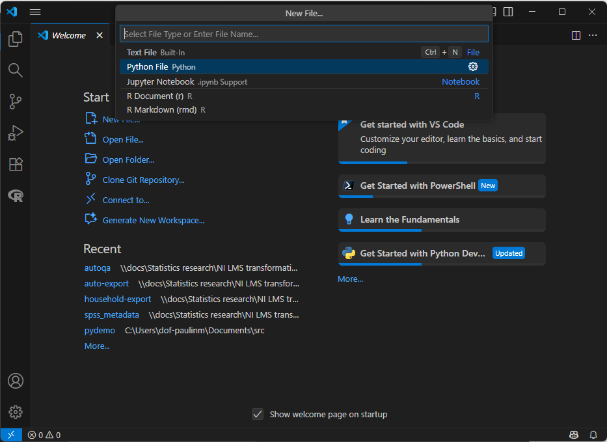The height and width of the screenshot is (442, 607).
Task: Expand More recent items under Recent list
Action: point(97,346)
